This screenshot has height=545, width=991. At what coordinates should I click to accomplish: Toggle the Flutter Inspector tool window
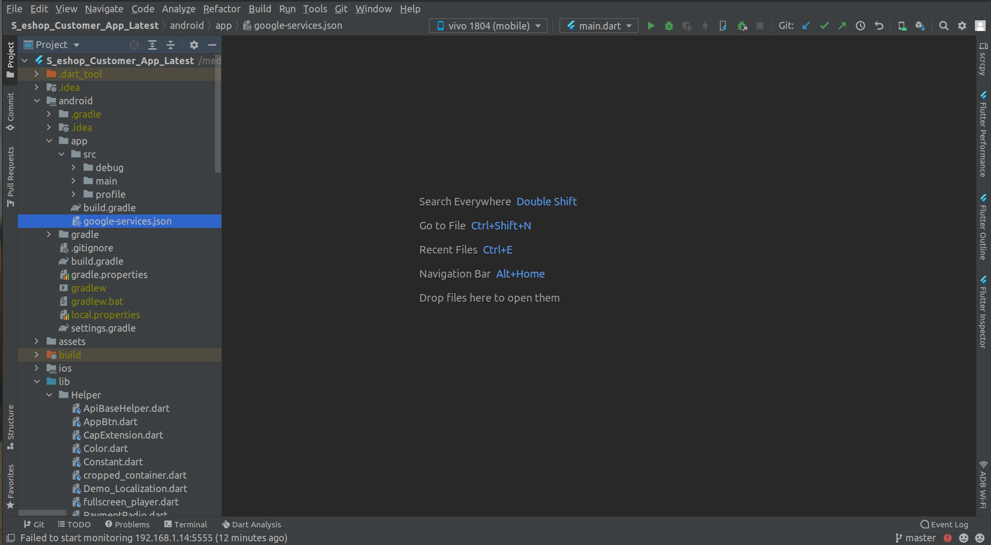coord(983,312)
